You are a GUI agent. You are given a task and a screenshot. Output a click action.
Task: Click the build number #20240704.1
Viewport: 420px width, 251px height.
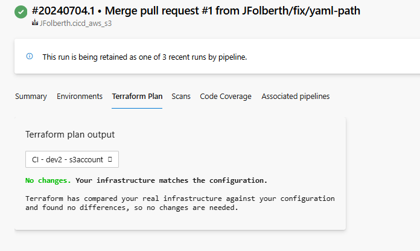pyautogui.click(x=63, y=11)
